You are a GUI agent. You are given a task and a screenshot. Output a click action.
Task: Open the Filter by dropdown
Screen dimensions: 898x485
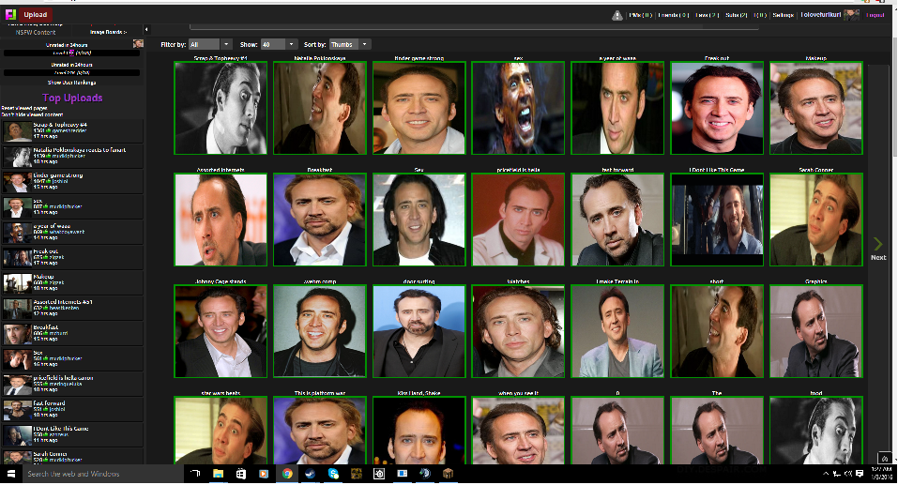210,44
